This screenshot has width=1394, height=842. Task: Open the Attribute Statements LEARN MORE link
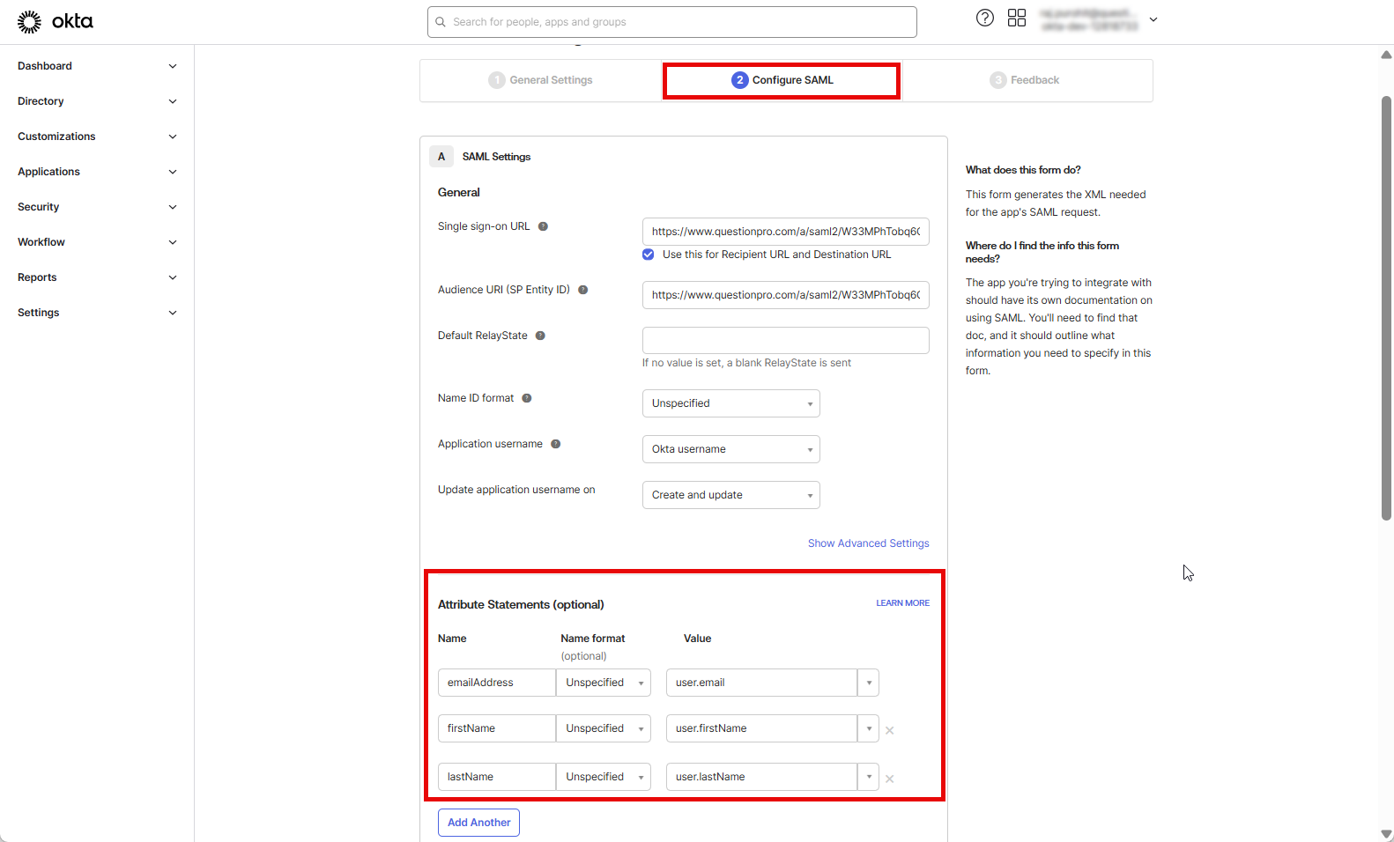pyautogui.click(x=902, y=603)
